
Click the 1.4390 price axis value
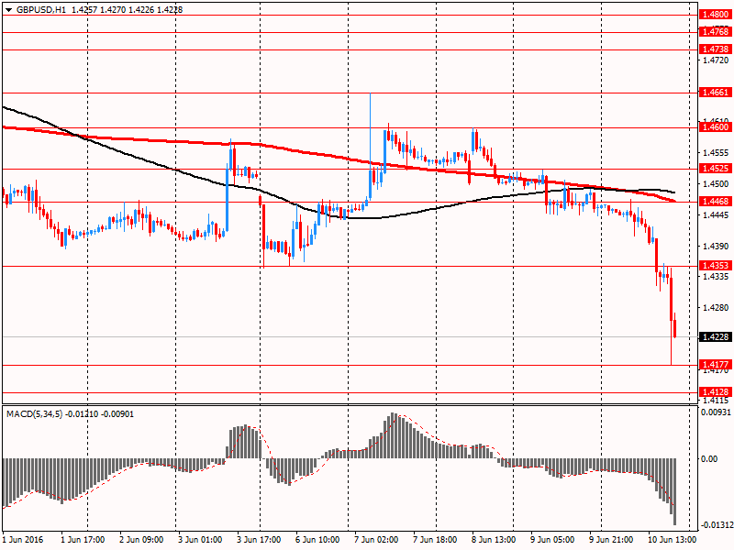pyautogui.click(x=716, y=246)
